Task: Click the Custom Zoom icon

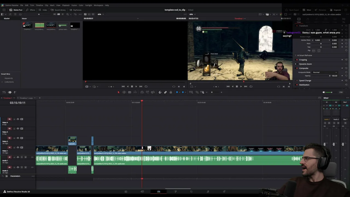Action: coord(203,92)
